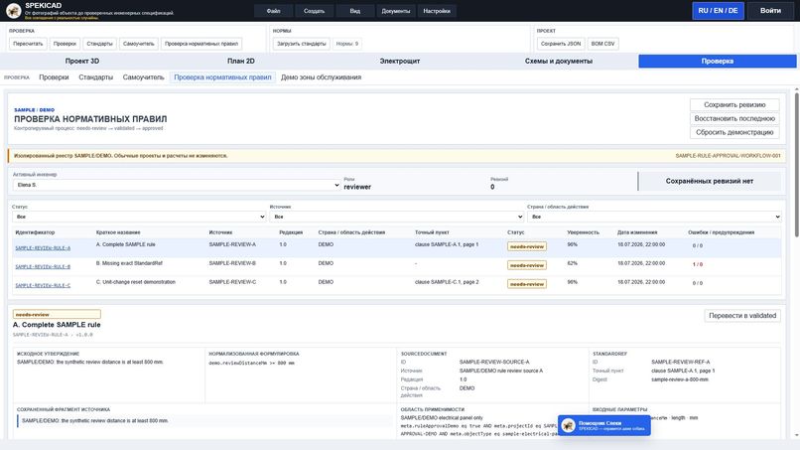Image resolution: width=800 pixels, height=450 pixels.
Task: Click the Загрузить стандарты toolbar button
Action: tap(301, 44)
